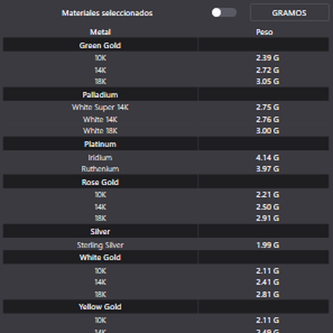This screenshot has height=333, width=333.
Task: Select the Green Gold 18K row
Action: coord(166,81)
